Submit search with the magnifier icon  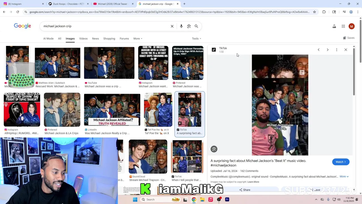click(x=196, y=26)
